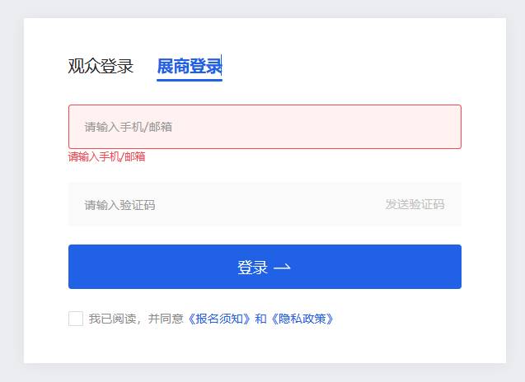Viewport: 525px width, 382px height.
Task: Click the red 请输入手机/邮箱 error message
Action: 107,156
